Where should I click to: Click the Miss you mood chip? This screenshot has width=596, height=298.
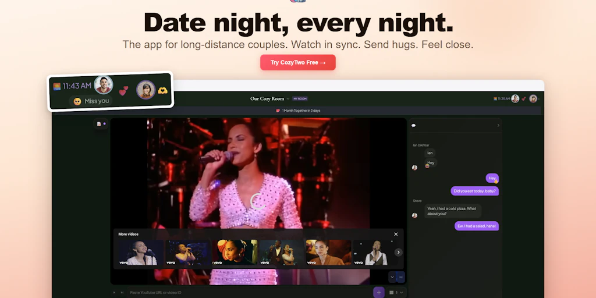tap(91, 101)
